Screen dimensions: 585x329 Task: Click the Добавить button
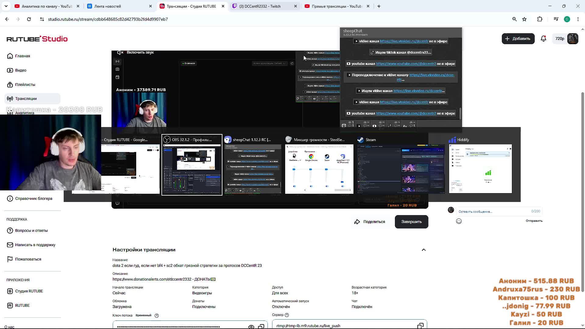click(518, 39)
